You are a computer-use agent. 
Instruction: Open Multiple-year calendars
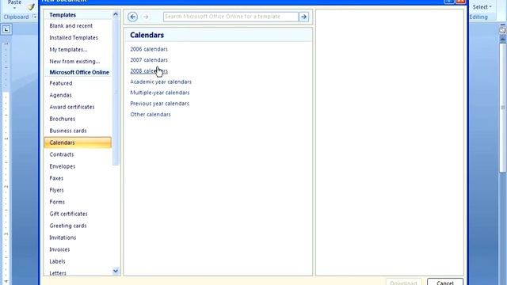(x=160, y=93)
